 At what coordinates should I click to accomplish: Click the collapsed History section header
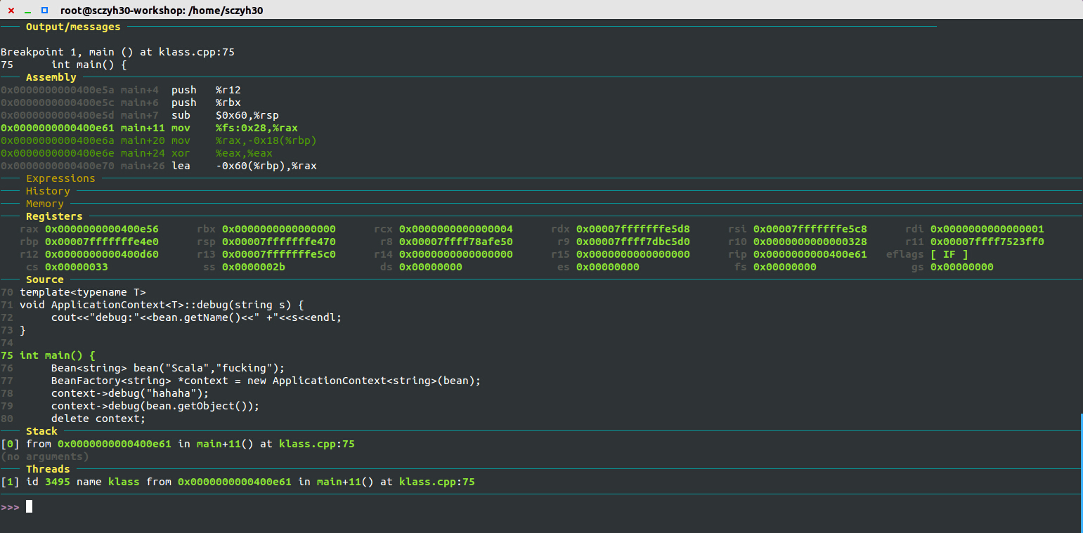coord(48,191)
